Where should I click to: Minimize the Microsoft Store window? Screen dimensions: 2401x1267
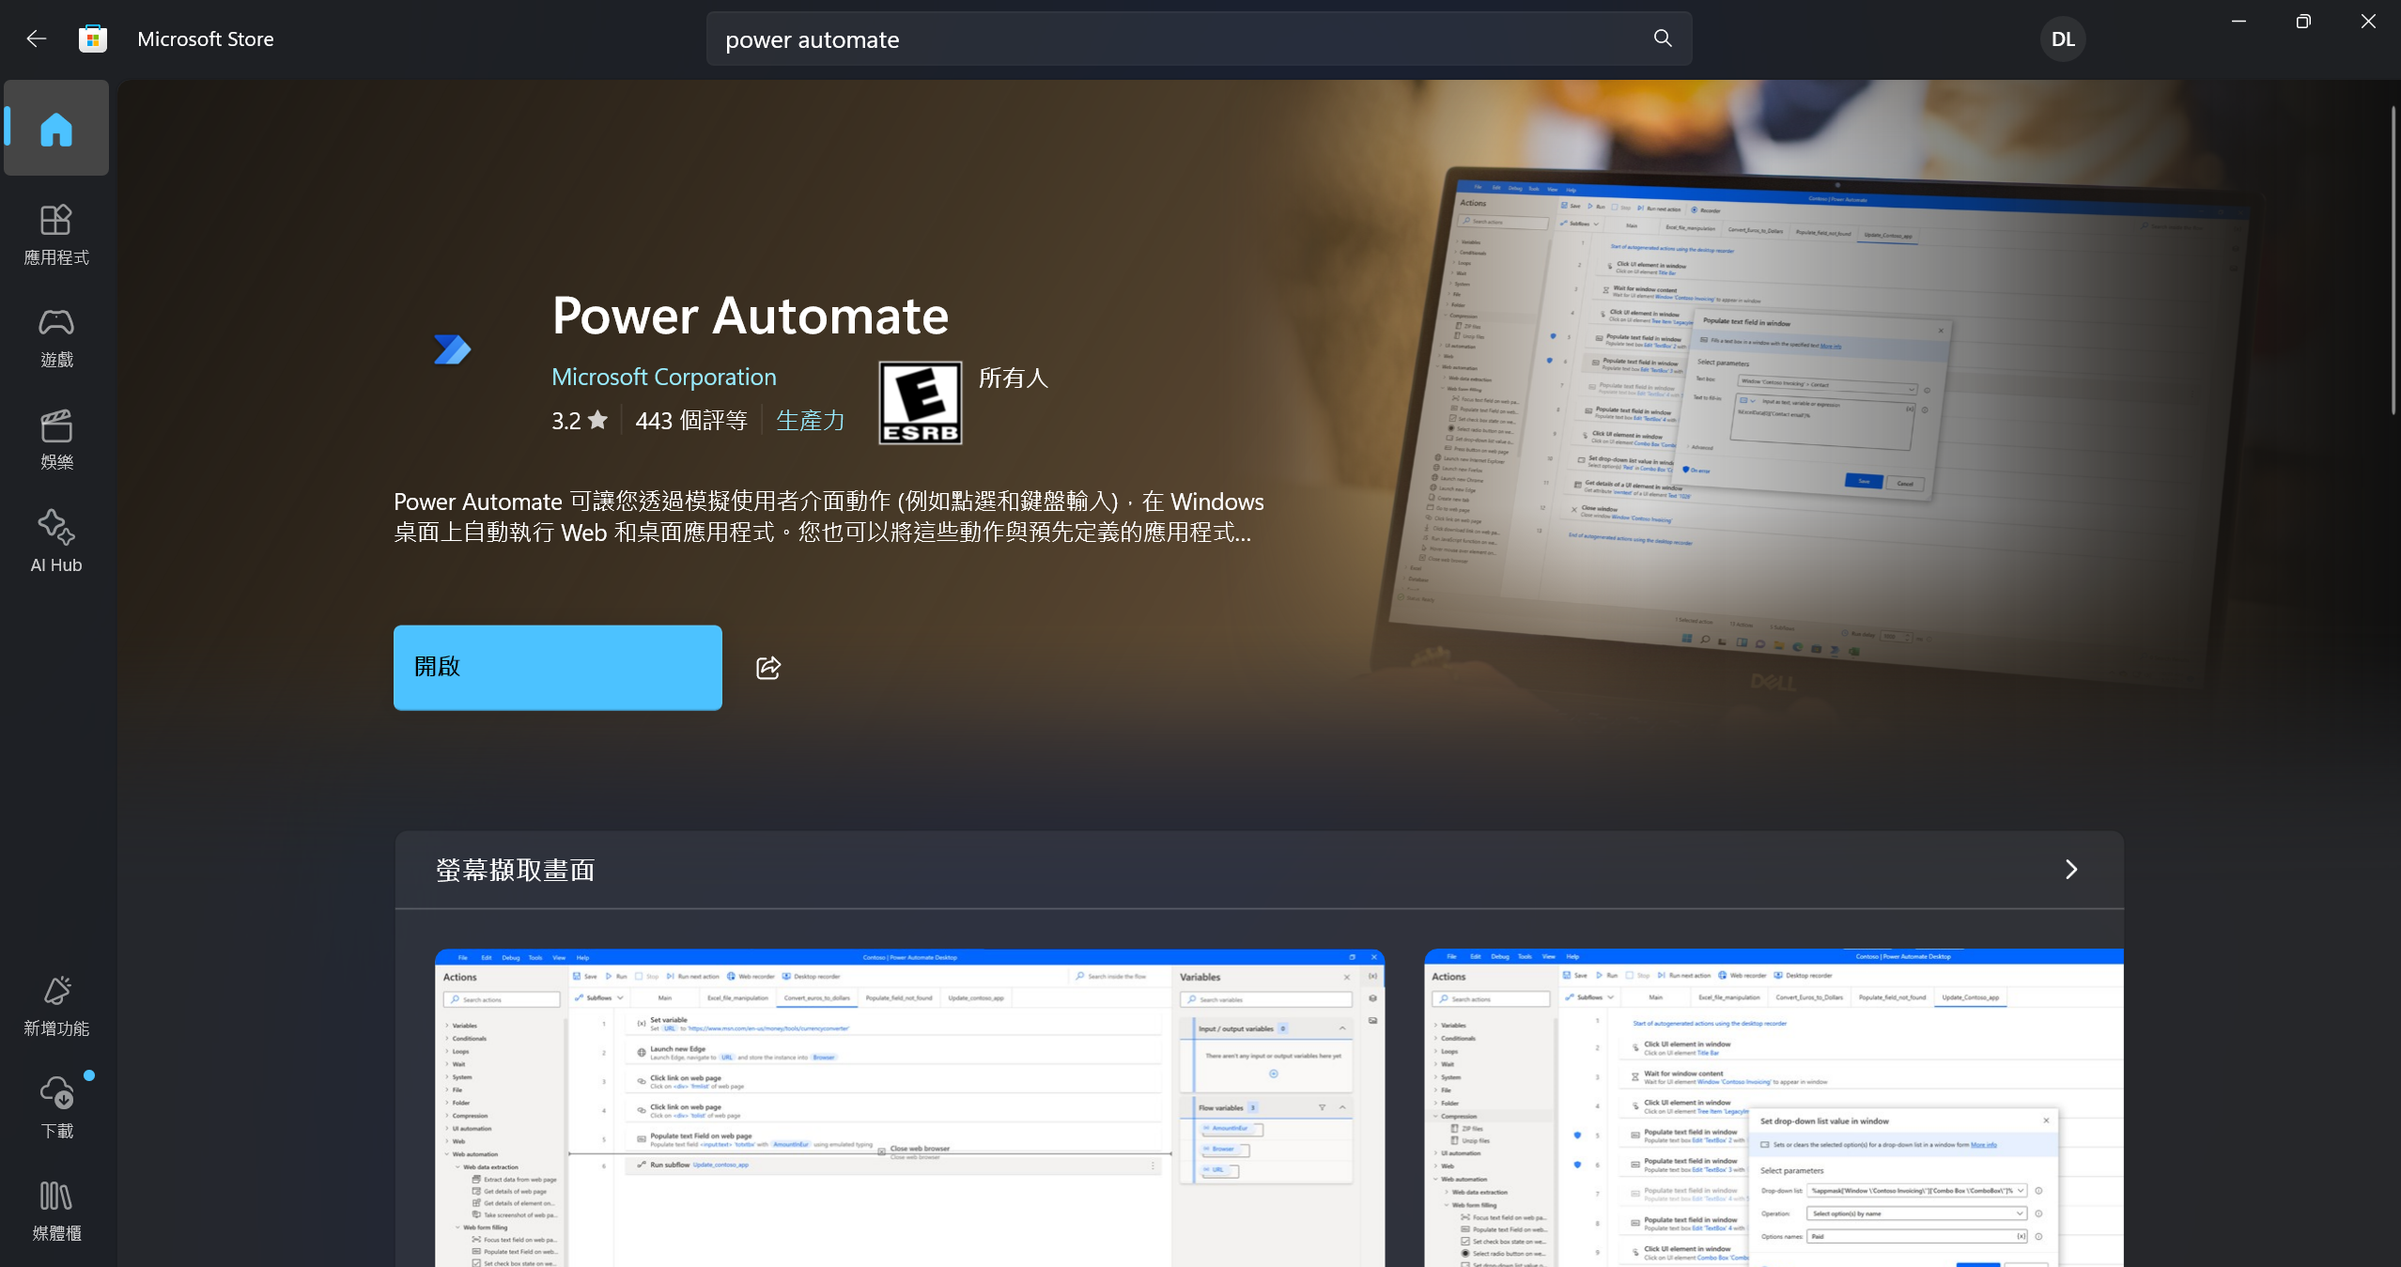2238,21
